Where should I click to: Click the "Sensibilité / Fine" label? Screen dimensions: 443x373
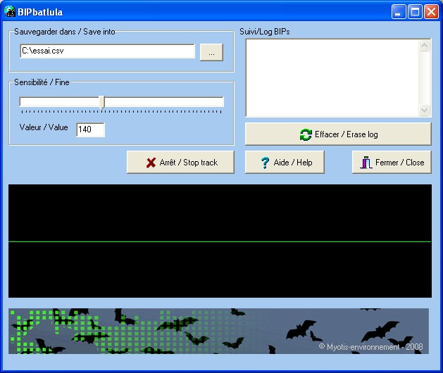[42, 82]
